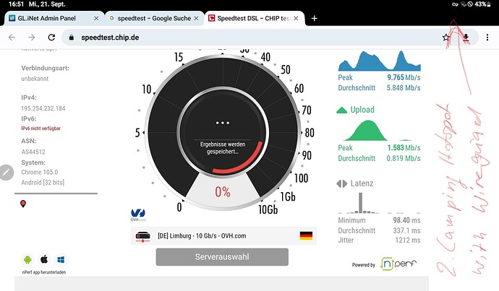499x291 pixels.
Task: Select the Limburg OVH.com server bar
Action: [222, 235]
